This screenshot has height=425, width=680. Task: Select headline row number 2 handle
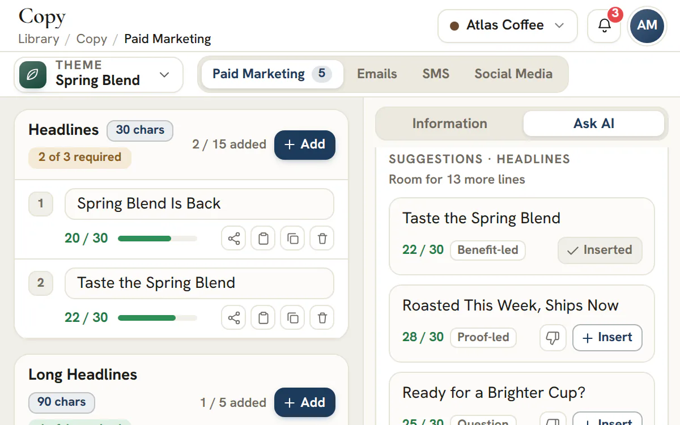41,283
